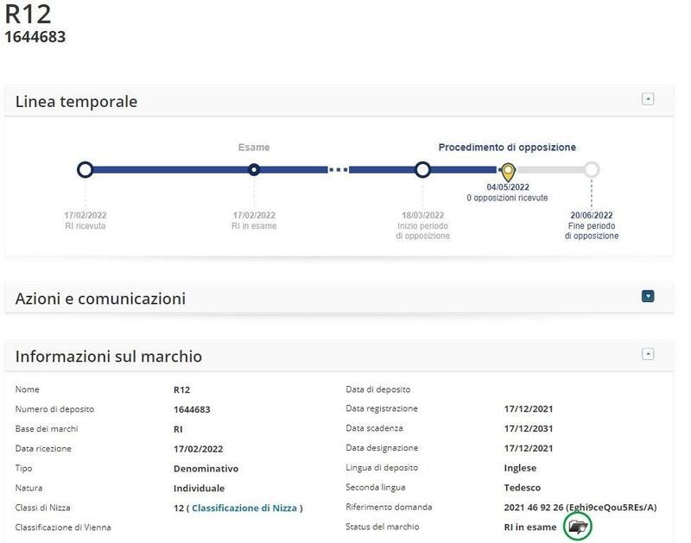691x543 pixels.
Task: Click the Inizio periodo di opposizione marker
Action: point(422,170)
